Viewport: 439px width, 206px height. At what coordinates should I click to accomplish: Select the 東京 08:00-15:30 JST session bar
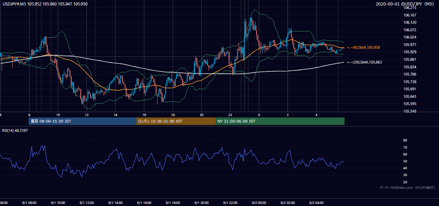[x=82, y=121]
